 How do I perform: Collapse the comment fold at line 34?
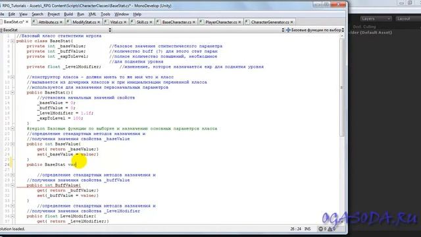click(x=12, y=206)
